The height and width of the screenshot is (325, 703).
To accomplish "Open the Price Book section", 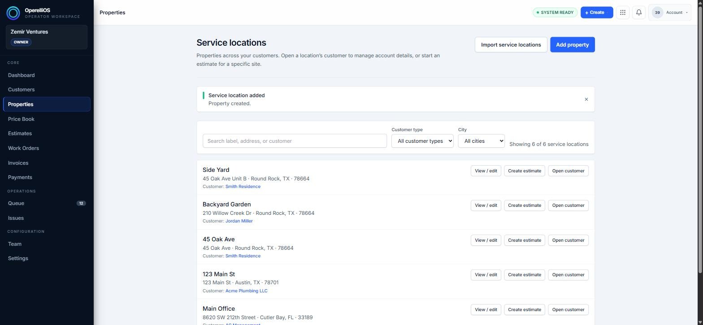I will pos(47,119).
